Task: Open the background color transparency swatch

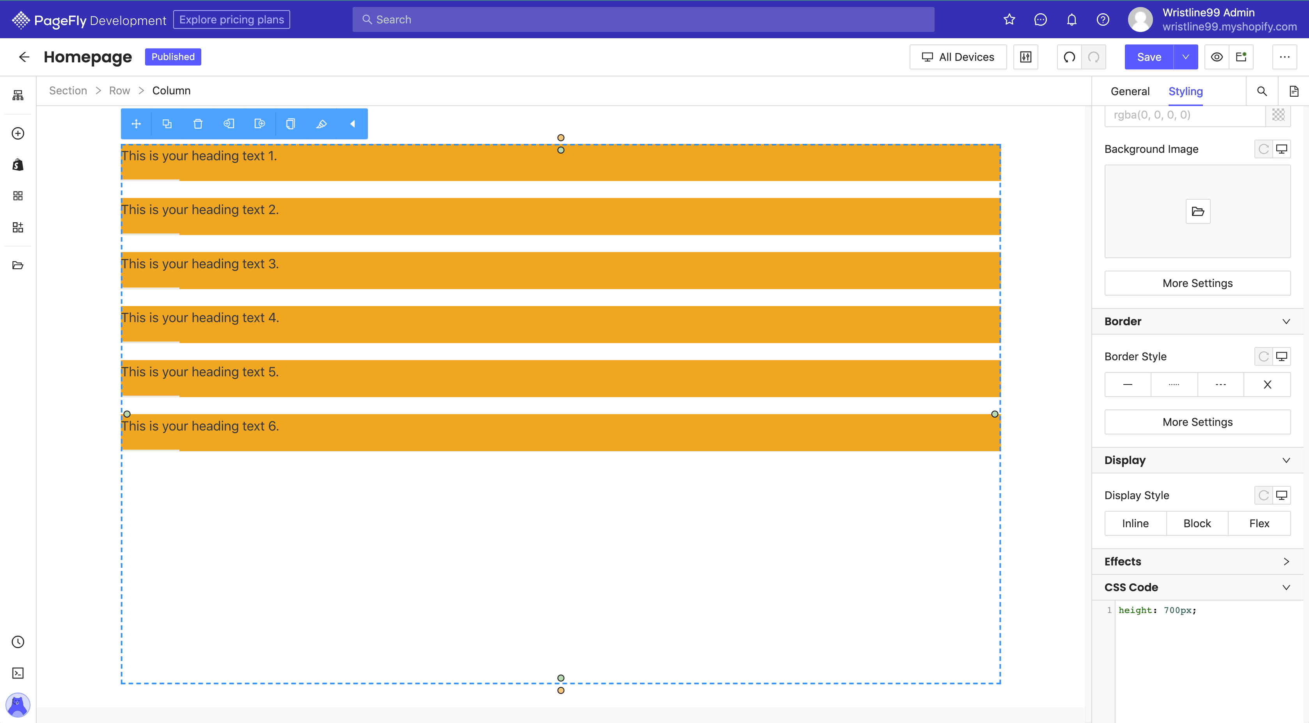Action: click(1278, 115)
